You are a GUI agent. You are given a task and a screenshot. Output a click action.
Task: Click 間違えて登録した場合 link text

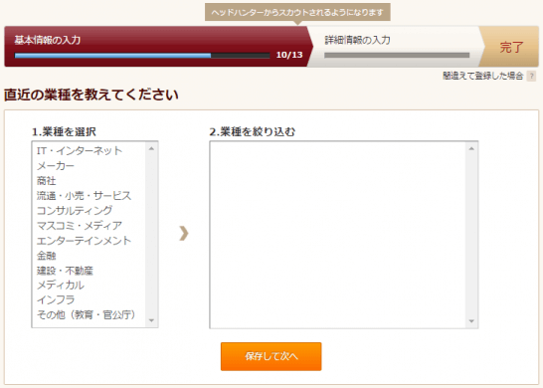tap(482, 76)
